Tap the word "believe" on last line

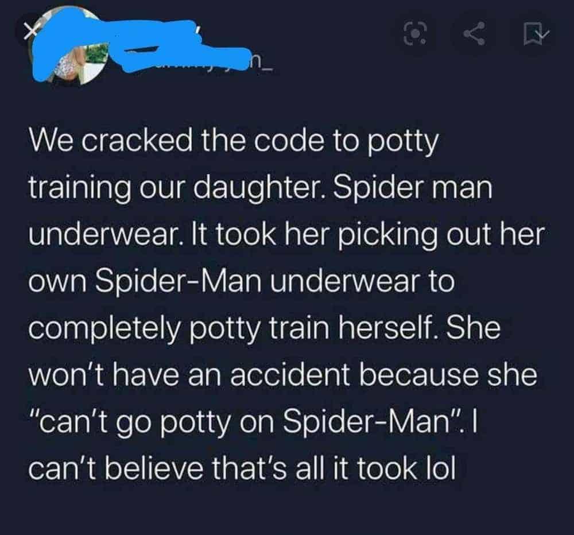154,469
